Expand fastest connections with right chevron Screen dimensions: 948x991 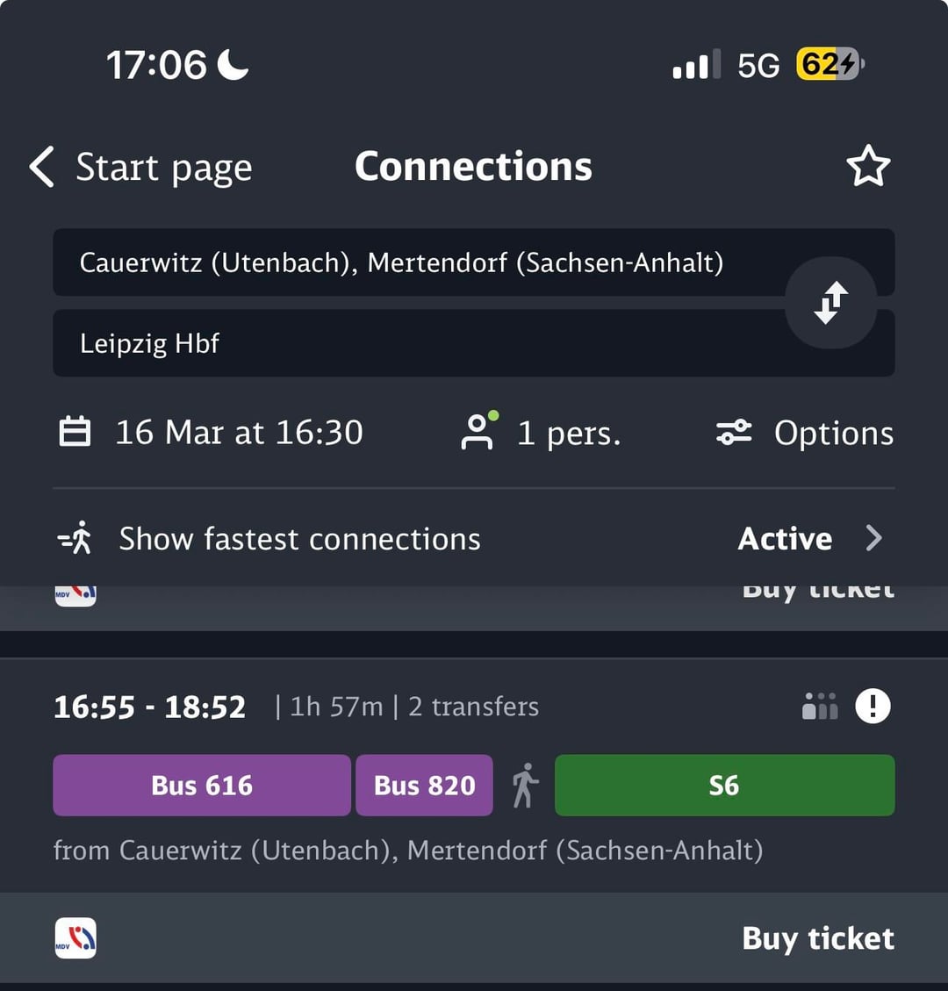tap(873, 538)
